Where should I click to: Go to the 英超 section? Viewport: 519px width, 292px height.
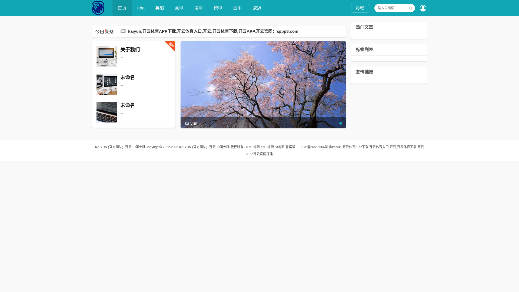pyautogui.click(x=160, y=8)
